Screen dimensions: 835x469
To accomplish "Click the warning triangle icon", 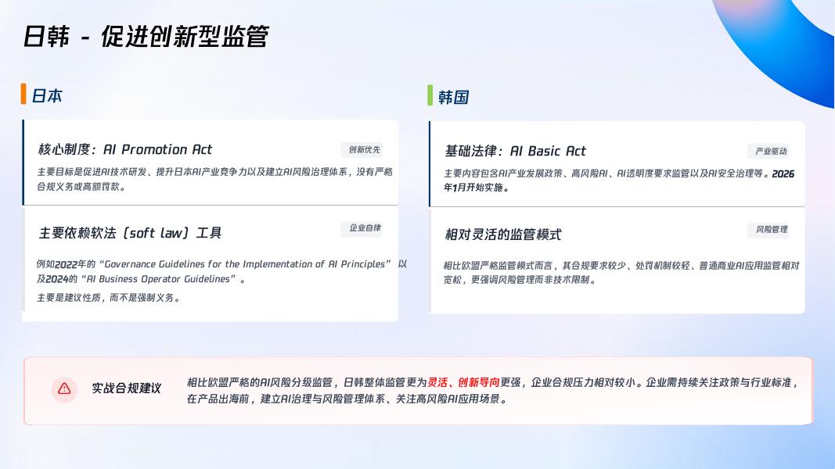I will (64, 388).
